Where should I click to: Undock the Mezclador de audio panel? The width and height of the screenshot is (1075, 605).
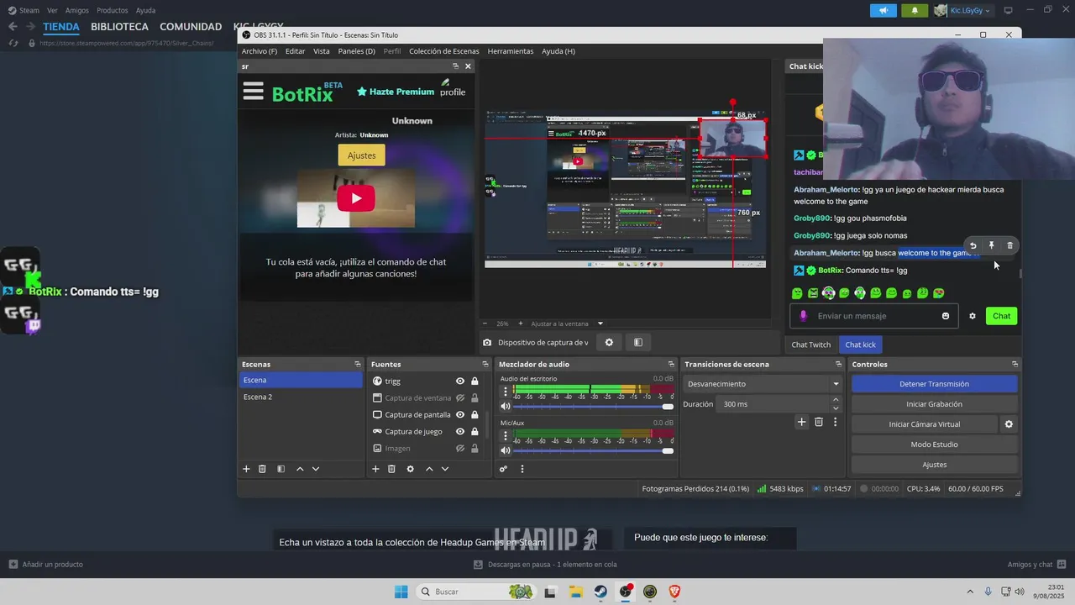point(670,365)
